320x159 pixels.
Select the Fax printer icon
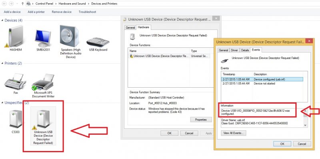[x=15, y=82]
